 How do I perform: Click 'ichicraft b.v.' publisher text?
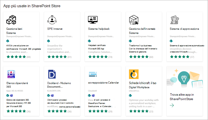(134, 91)
